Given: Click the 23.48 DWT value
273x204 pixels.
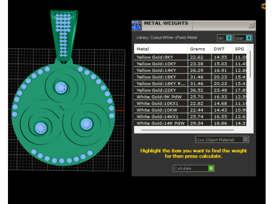Looking at the screenshot, I should [220, 90].
